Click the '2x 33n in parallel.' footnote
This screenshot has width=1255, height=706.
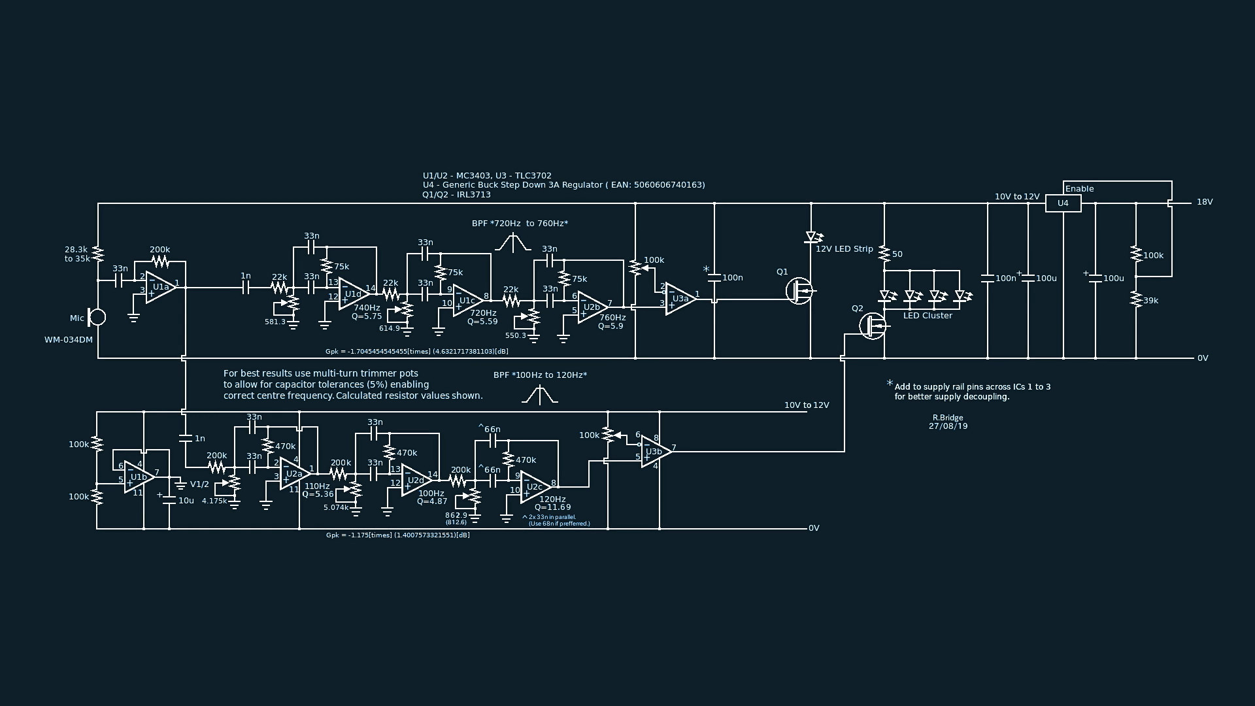tap(552, 517)
